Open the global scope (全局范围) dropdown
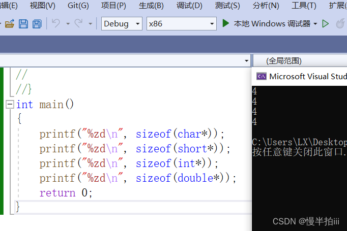 click(300, 61)
